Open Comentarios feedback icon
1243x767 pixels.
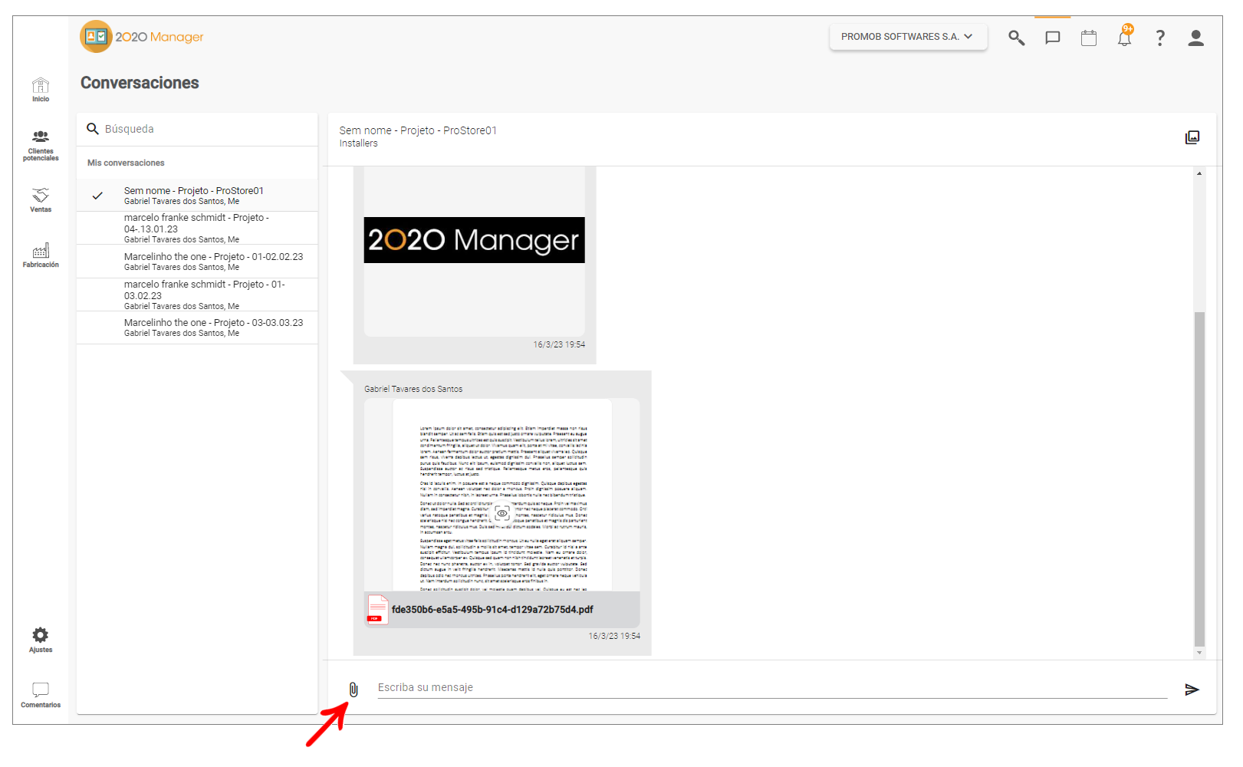pos(41,695)
